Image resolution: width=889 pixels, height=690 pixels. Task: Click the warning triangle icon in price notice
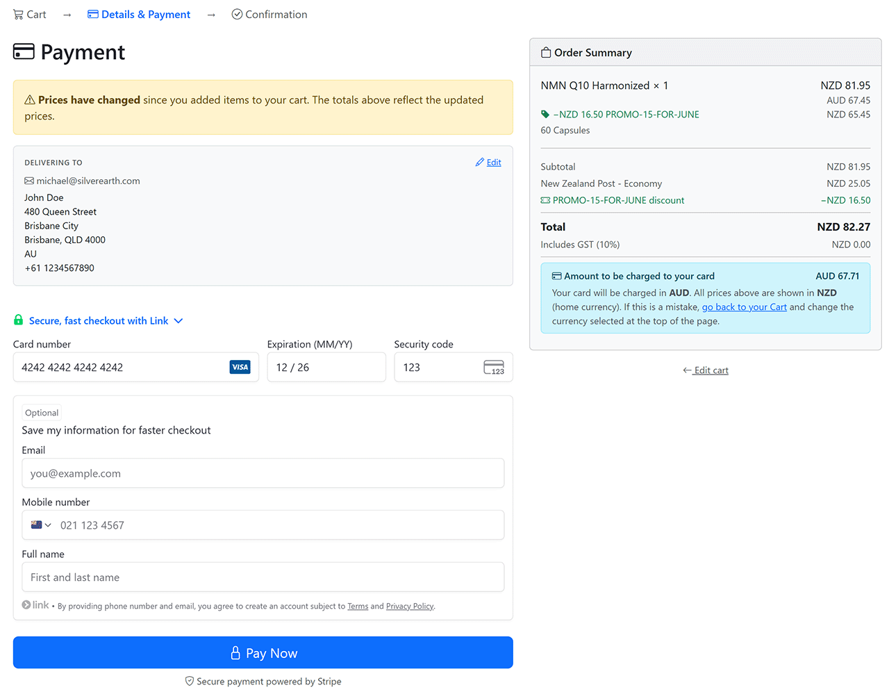click(x=30, y=100)
